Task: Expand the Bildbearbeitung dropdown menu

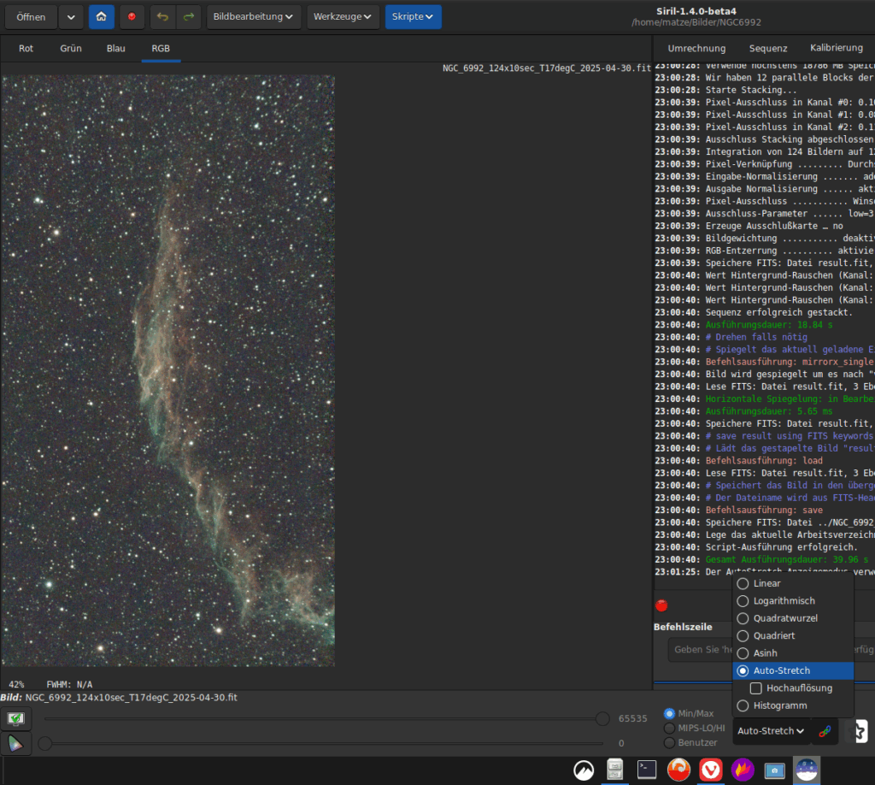Action: coord(254,17)
